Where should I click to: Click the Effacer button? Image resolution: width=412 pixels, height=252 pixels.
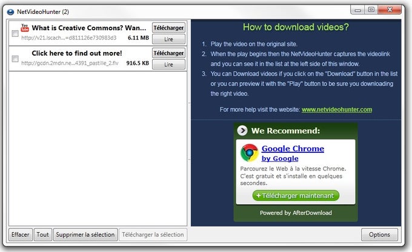click(x=21, y=234)
